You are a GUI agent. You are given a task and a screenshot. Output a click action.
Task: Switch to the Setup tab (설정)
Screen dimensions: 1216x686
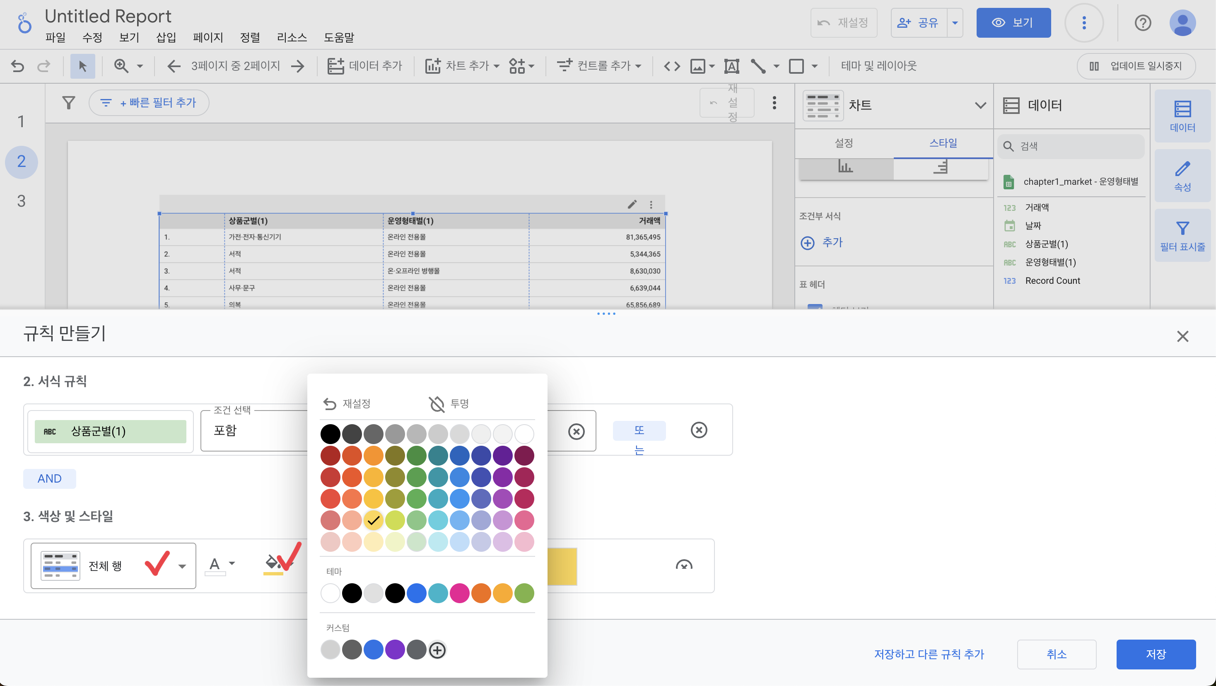click(844, 143)
